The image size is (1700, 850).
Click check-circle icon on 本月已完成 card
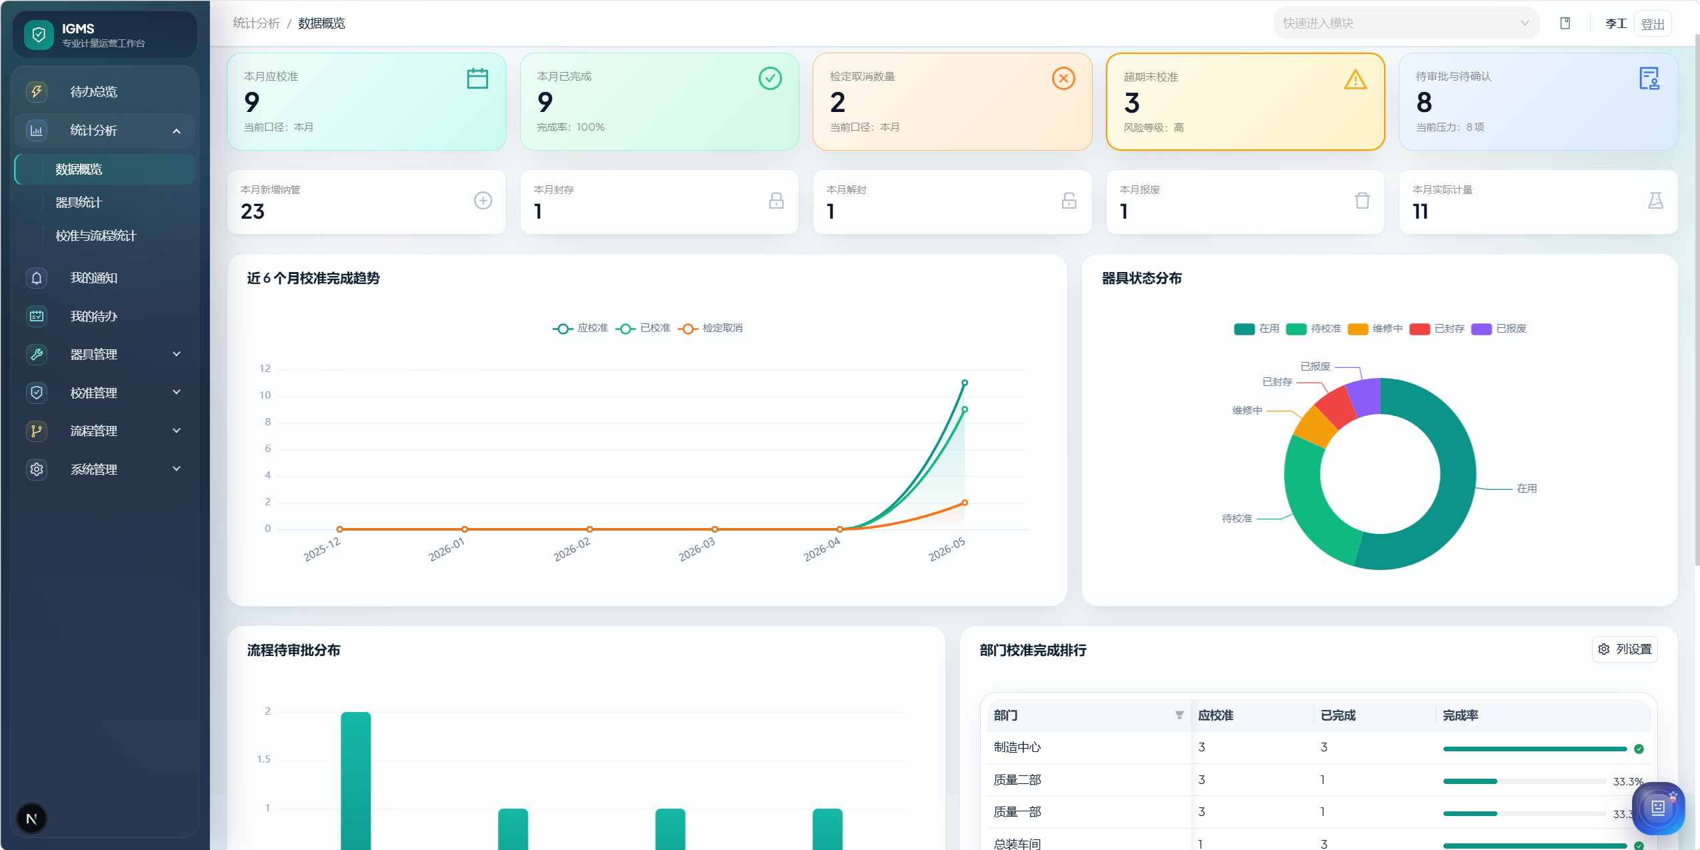tap(770, 79)
